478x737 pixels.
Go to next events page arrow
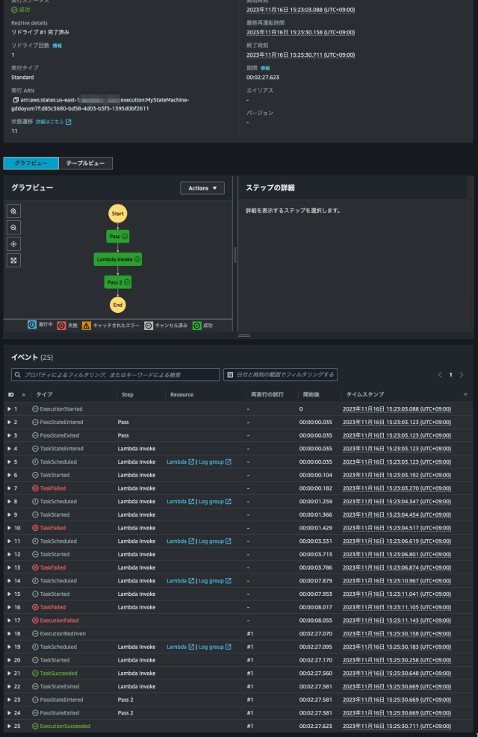coord(462,374)
